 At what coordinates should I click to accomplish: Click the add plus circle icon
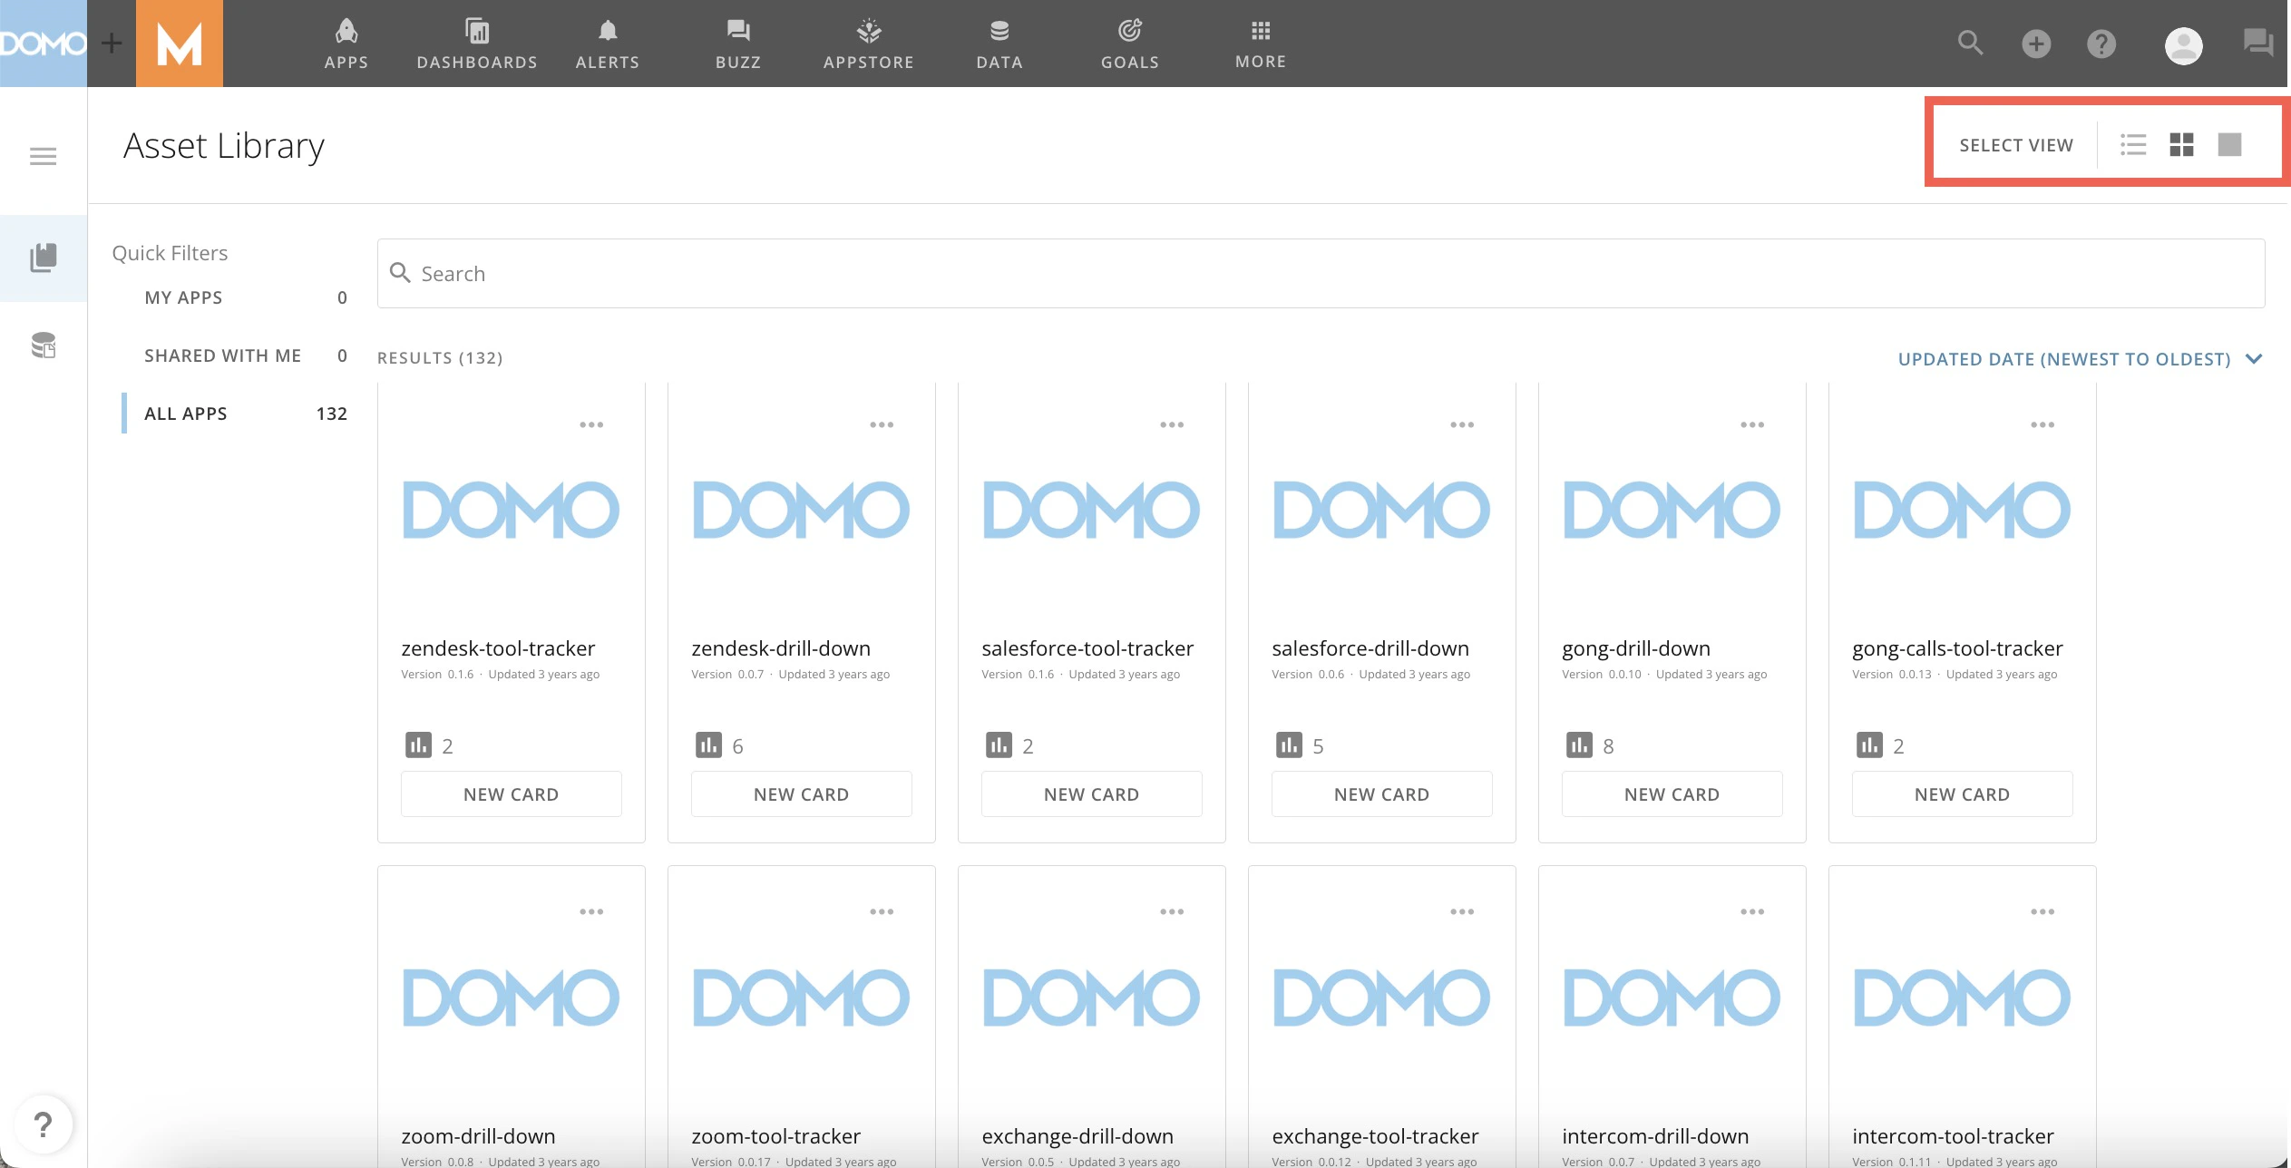coord(2036,44)
